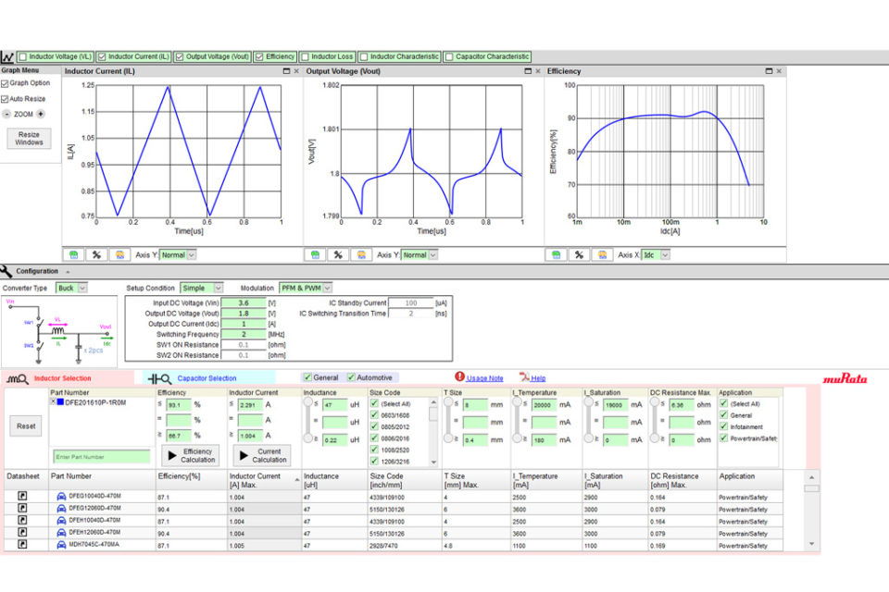Image resolution: width=889 pixels, height=592 pixels.
Task: Click the Input DC Voltage (Vin) field
Action: [x=244, y=303]
